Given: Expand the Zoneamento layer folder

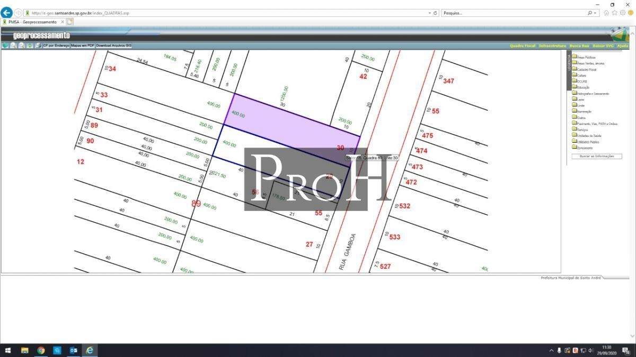Looking at the screenshot, I should point(575,148).
